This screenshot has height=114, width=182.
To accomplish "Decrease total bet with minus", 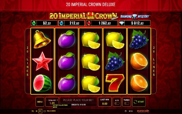I will (47, 100).
